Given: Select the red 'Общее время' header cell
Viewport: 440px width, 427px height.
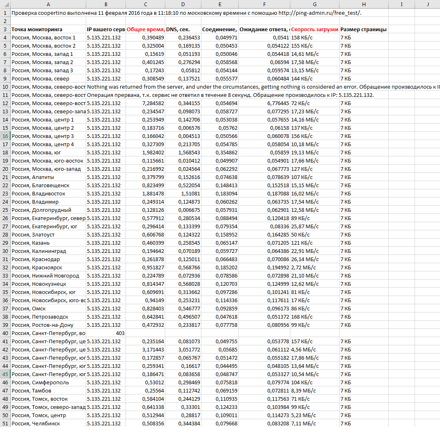Looking at the screenshot, I should point(146,29).
